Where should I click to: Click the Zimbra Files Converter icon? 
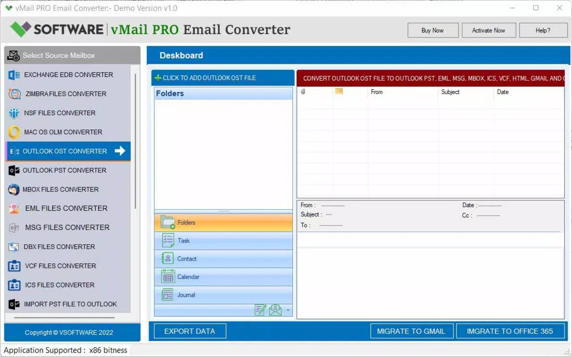(14, 94)
